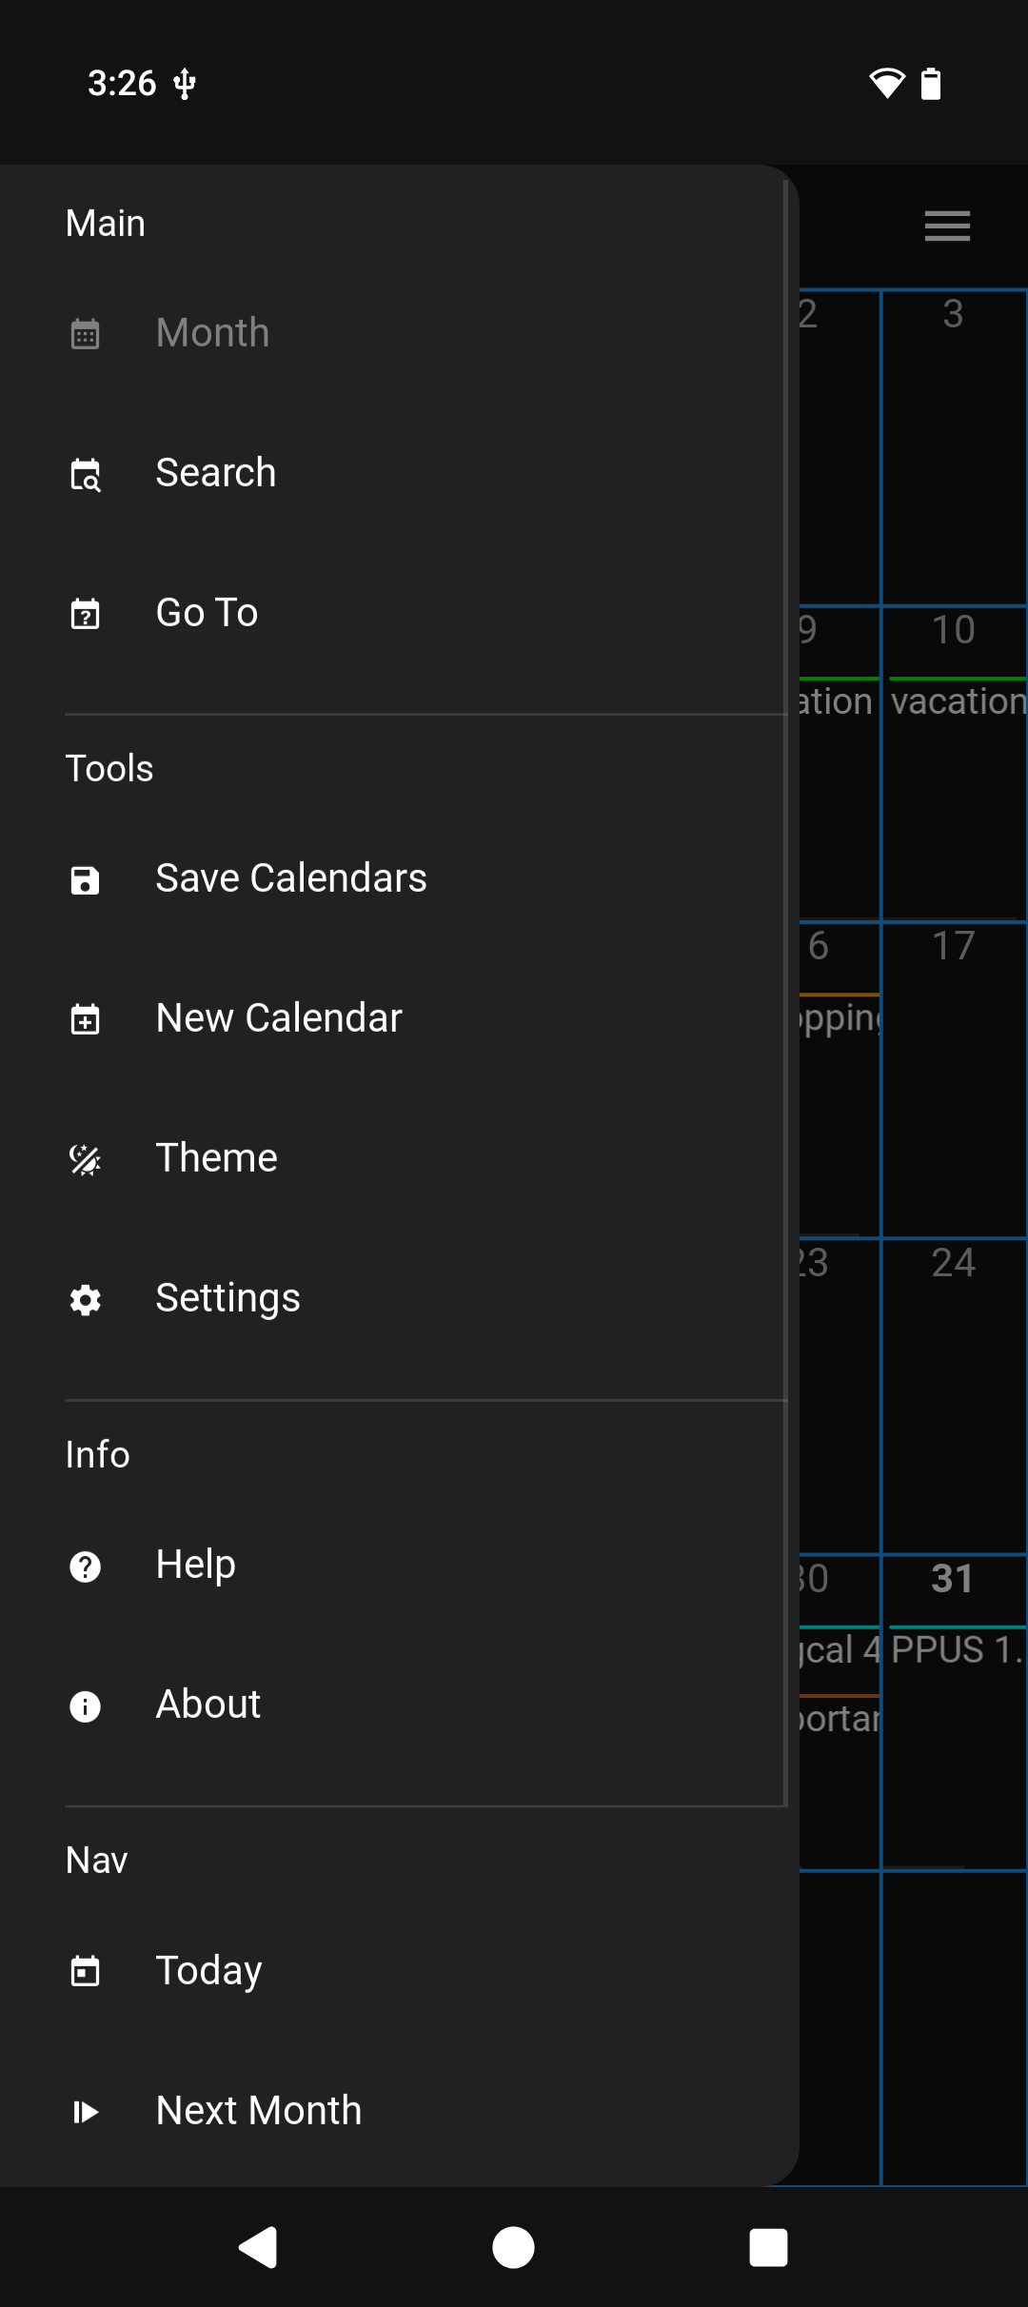The image size is (1028, 2307).
Task: Click the Save Calendars disk icon
Action: (x=86, y=879)
